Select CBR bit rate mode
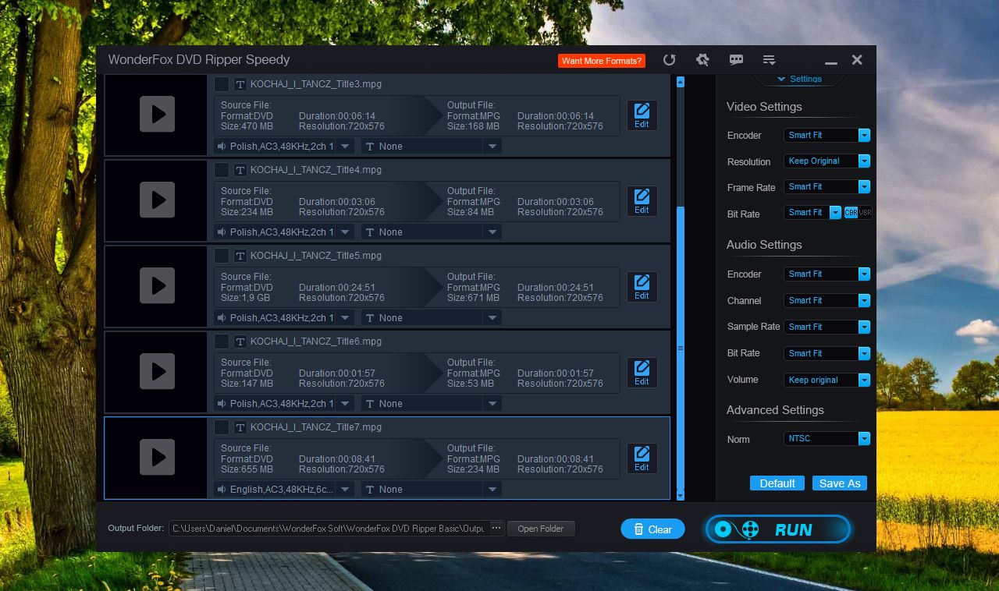Image resolution: width=999 pixels, height=591 pixels. 851,213
